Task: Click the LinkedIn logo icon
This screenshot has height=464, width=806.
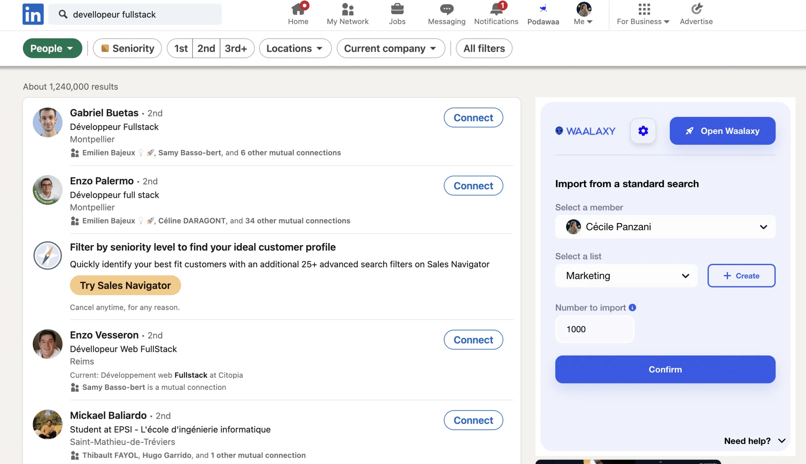Action: [x=33, y=14]
